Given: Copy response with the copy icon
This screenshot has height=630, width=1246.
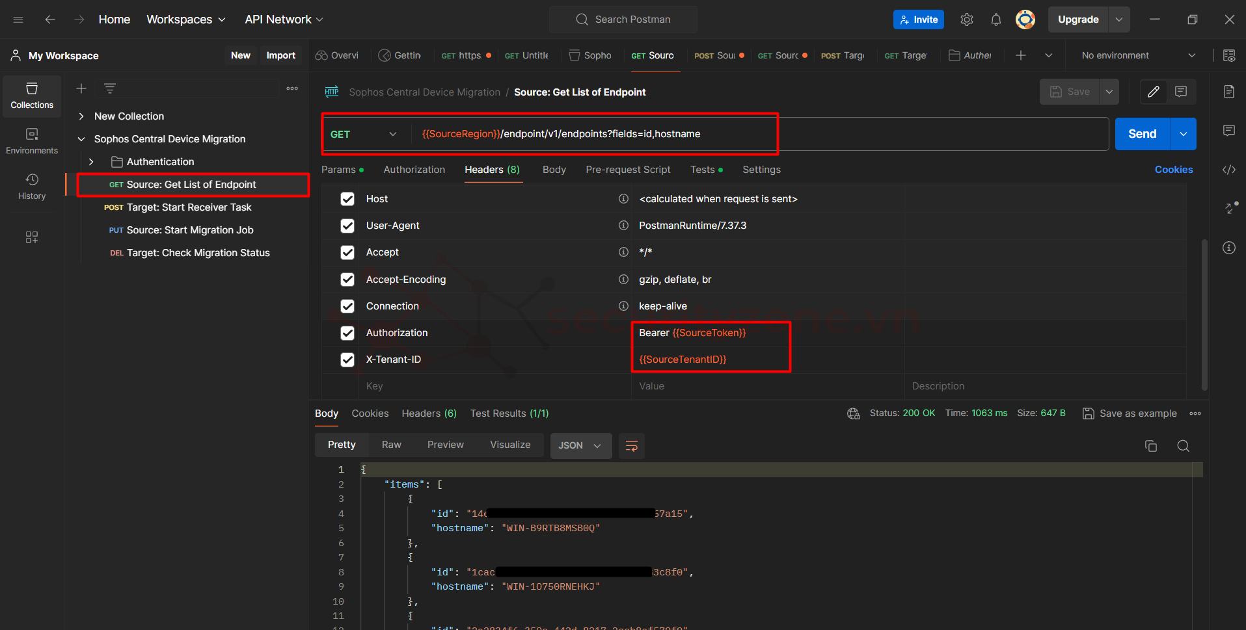Looking at the screenshot, I should coord(1151,446).
